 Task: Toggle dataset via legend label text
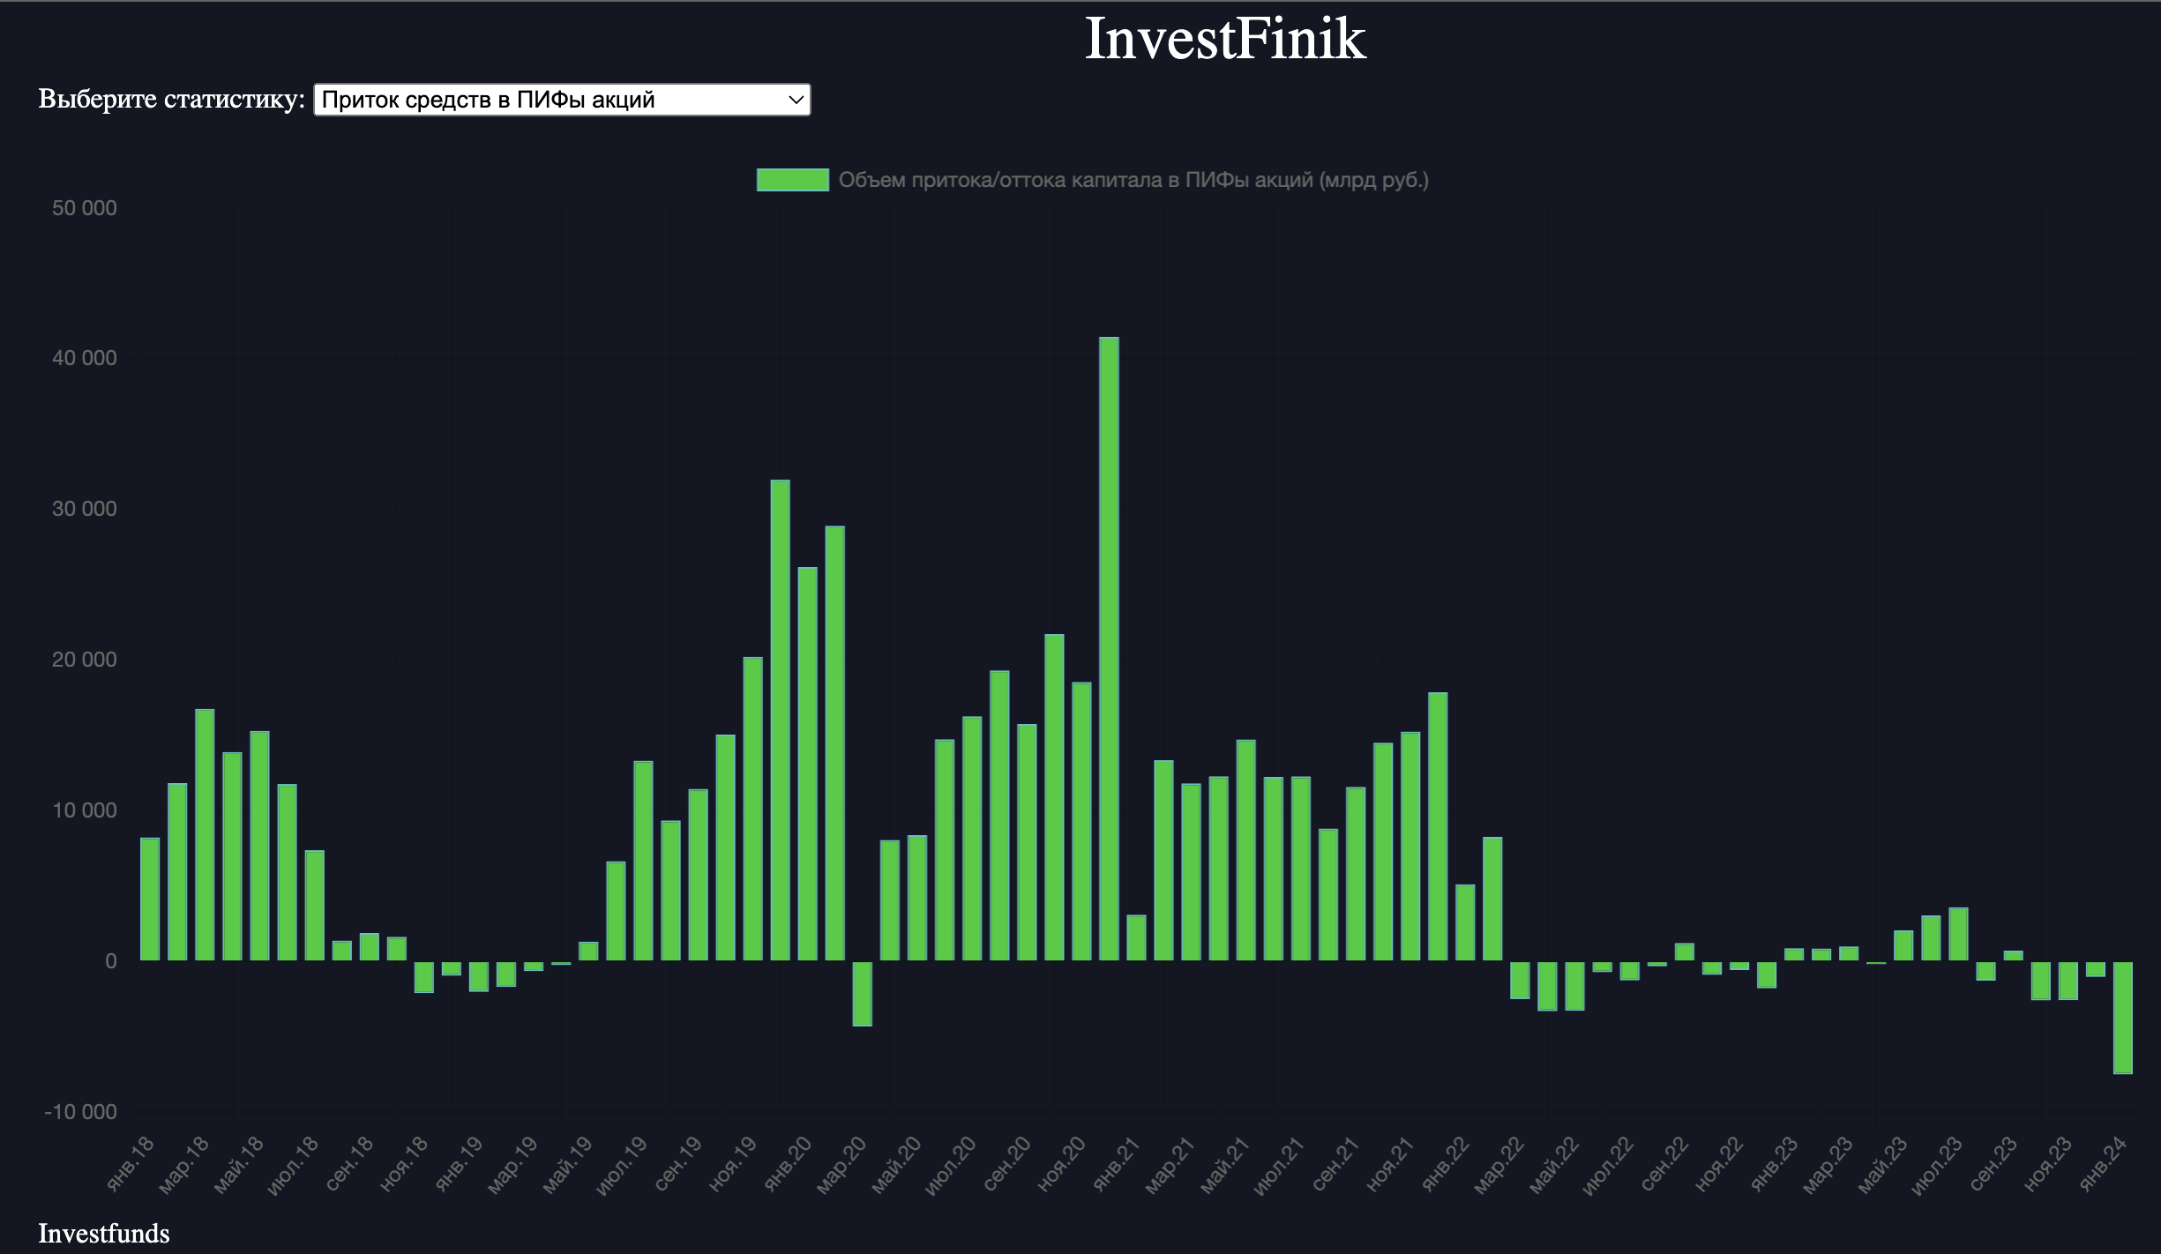[1133, 180]
